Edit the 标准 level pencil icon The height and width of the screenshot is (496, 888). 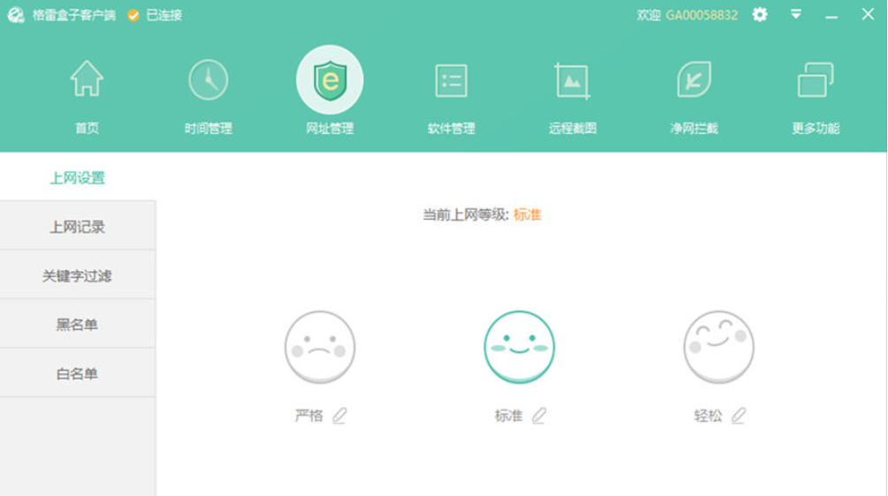tap(539, 416)
